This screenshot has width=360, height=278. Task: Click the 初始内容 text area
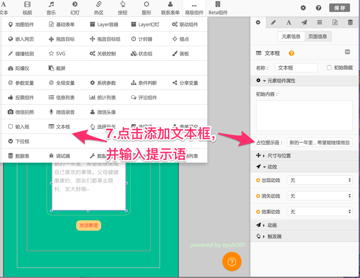304,116
